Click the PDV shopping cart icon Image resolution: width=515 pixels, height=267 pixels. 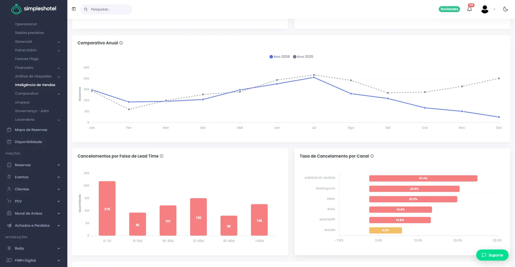[x=9, y=201]
